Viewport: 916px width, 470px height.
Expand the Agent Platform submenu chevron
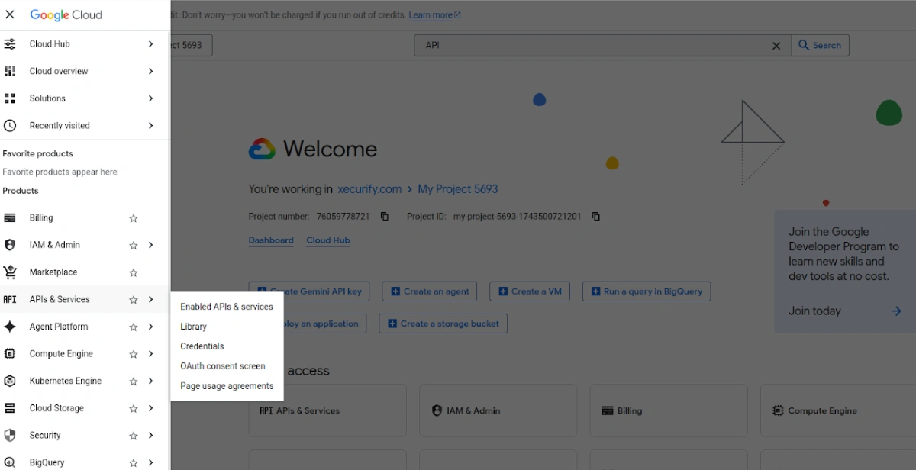click(150, 327)
